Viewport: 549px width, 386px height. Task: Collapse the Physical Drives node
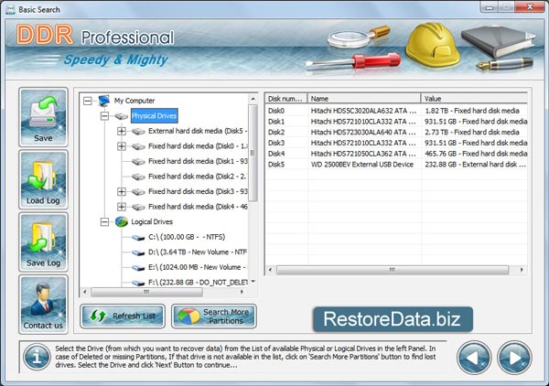(x=104, y=116)
